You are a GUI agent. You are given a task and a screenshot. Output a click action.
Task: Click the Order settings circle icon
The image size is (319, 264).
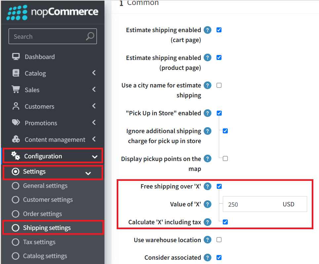[16, 214]
